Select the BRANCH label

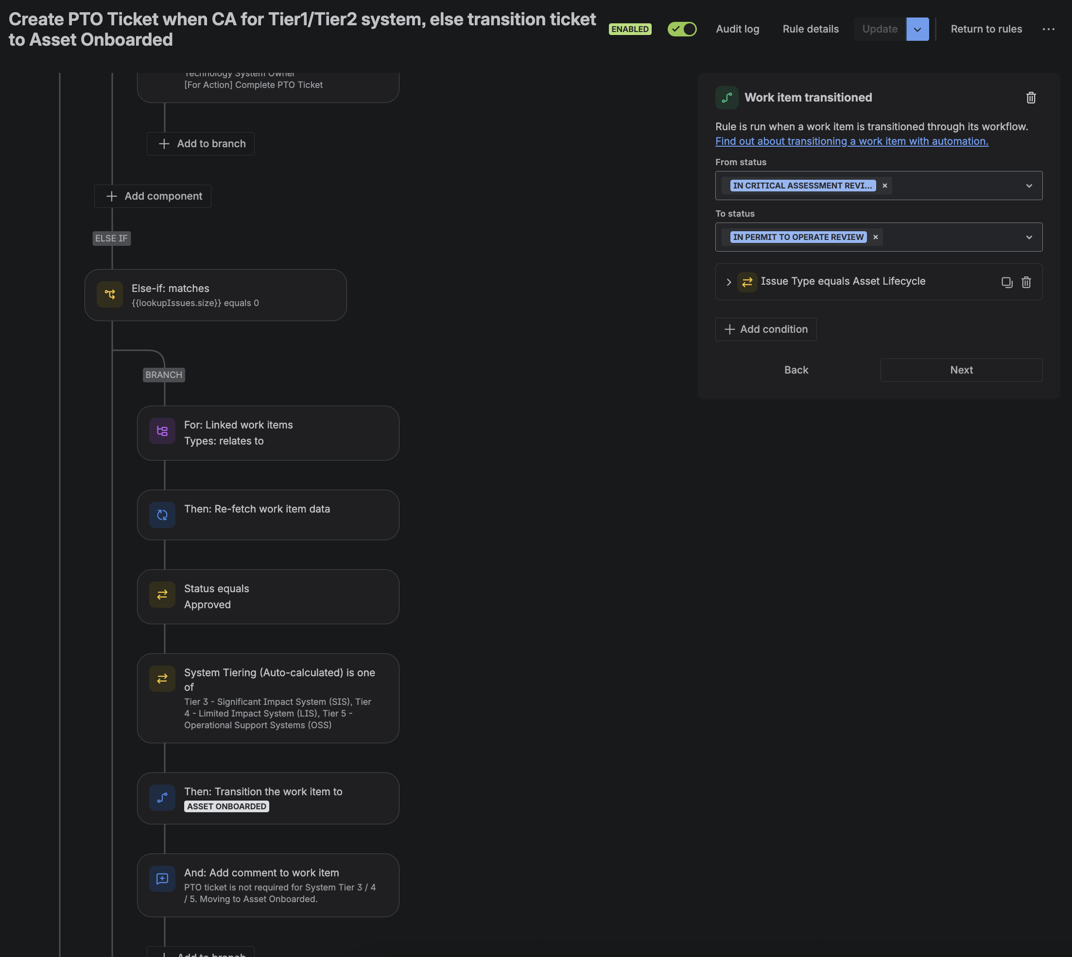pyautogui.click(x=164, y=375)
